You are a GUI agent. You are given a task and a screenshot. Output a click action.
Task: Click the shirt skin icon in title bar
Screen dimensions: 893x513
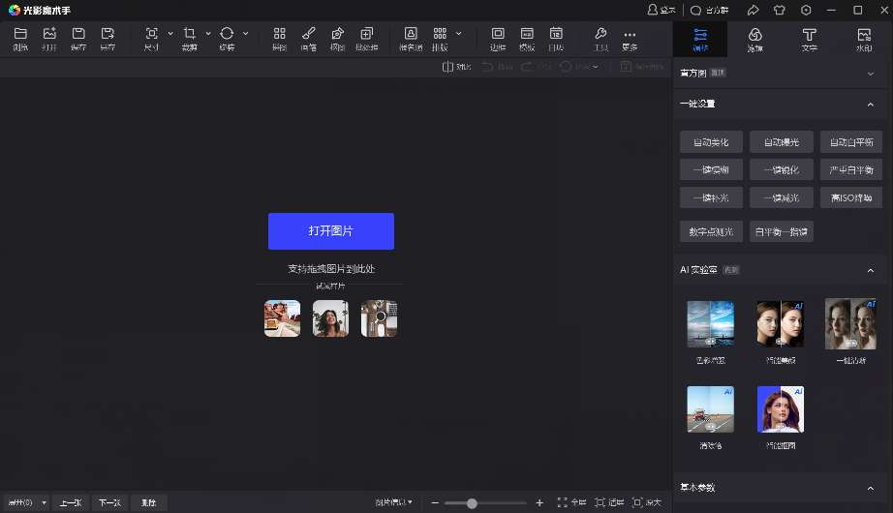point(779,11)
